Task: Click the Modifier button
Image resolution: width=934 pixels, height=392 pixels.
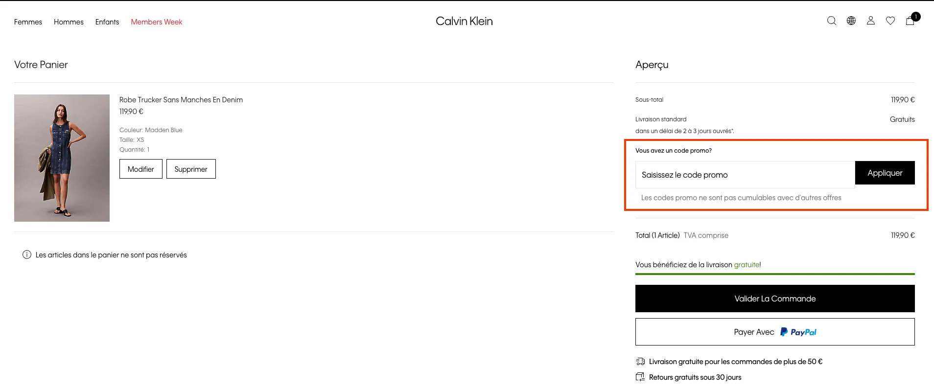Action: (141, 169)
